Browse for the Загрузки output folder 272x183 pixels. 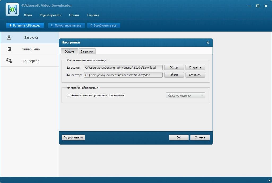click(174, 67)
